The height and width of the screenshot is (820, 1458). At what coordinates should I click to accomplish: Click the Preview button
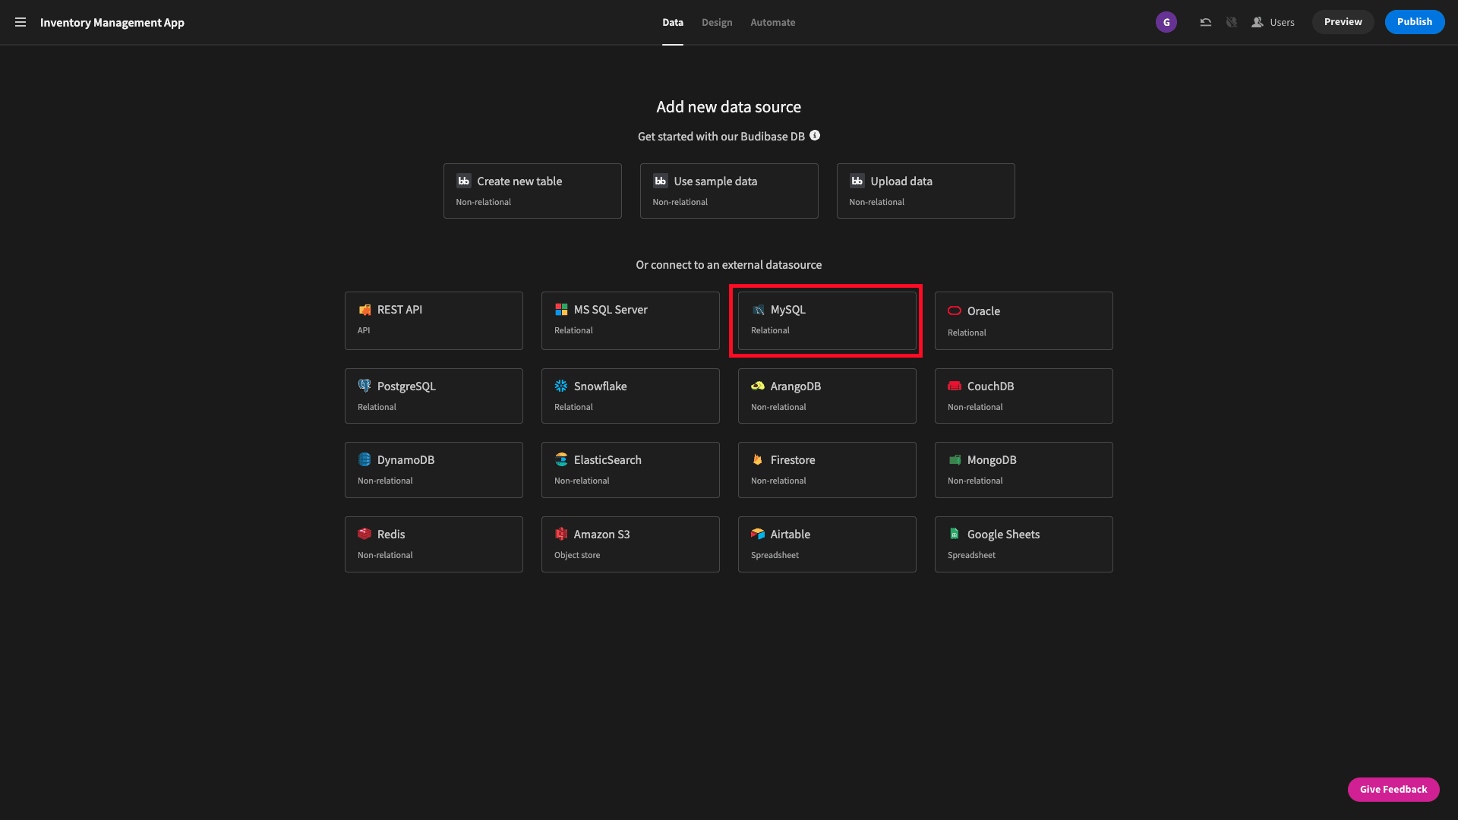1343,22
